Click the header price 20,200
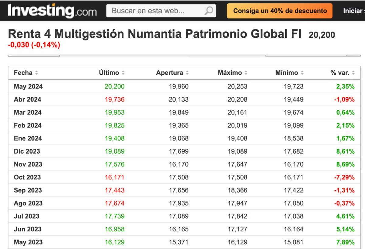 (322, 35)
